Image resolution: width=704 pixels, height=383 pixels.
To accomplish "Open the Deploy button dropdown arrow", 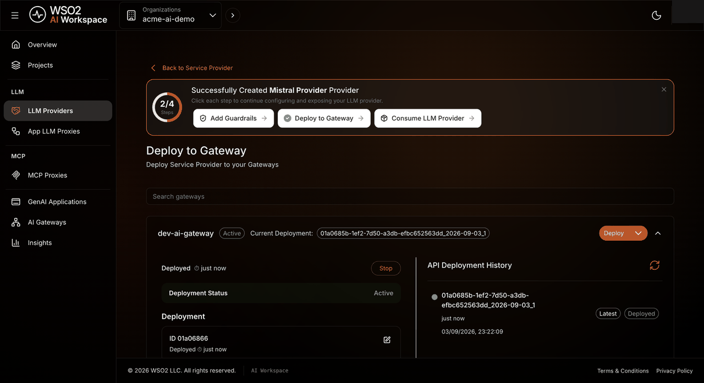I will (639, 233).
